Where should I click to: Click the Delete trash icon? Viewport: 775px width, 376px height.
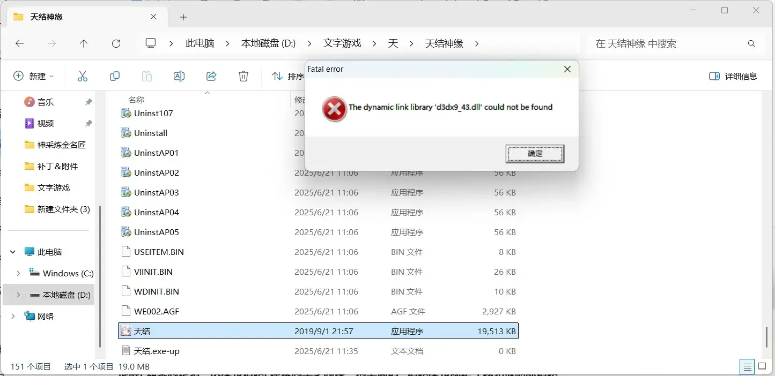click(x=243, y=76)
